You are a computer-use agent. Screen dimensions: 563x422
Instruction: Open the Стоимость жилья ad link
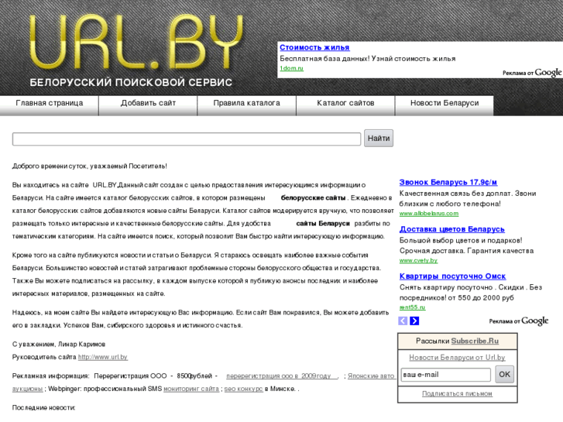(x=314, y=47)
